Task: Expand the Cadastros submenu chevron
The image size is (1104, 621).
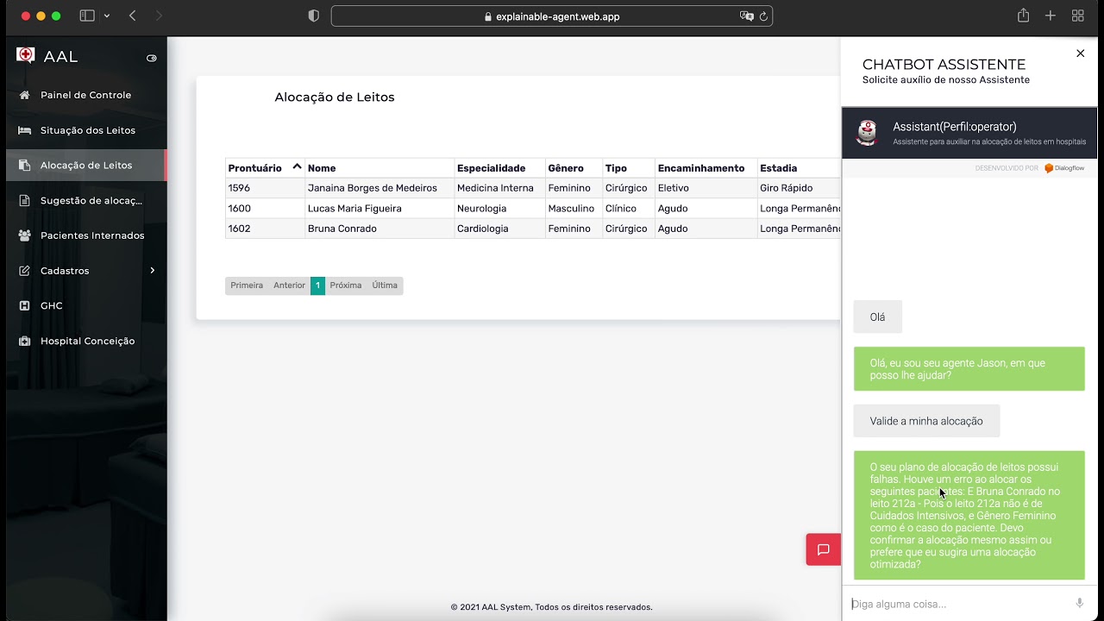Action: tap(153, 270)
